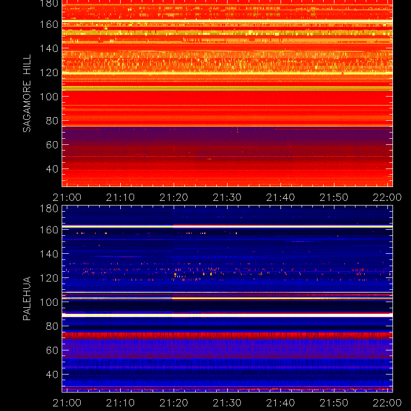Select the 100 frequency label on Sagamore Hill axis

[49, 97]
